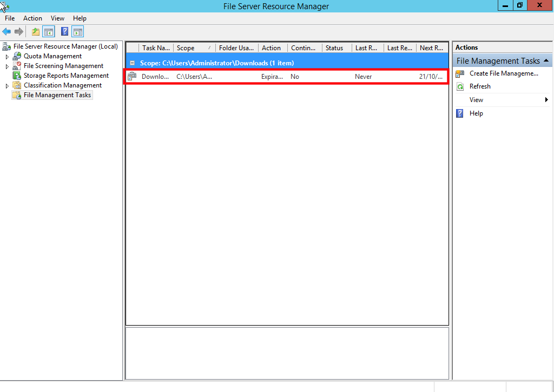This screenshot has height=392, width=554.
Task: Expand the File Screening Management node
Action: tap(7, 66)
